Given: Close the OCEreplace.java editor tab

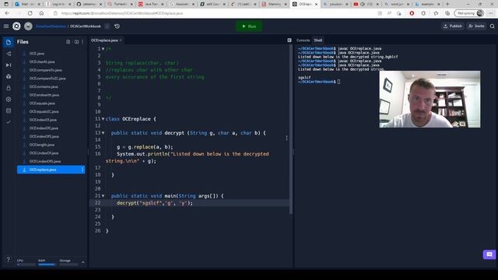Looking at the screenshot, I should click(121, 40).
